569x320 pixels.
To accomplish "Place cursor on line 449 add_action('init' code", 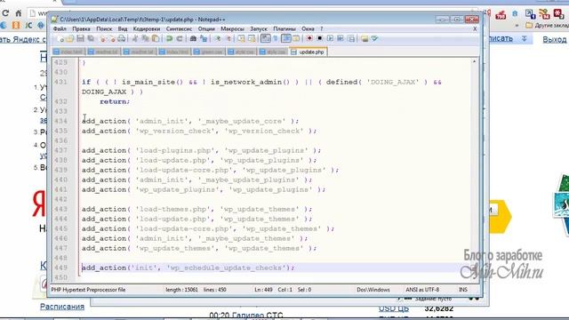I will (x=188, y=268).
